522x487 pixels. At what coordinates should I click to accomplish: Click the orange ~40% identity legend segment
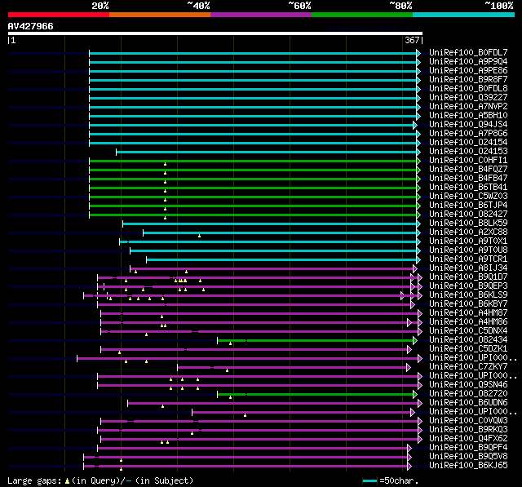[160, 15]
